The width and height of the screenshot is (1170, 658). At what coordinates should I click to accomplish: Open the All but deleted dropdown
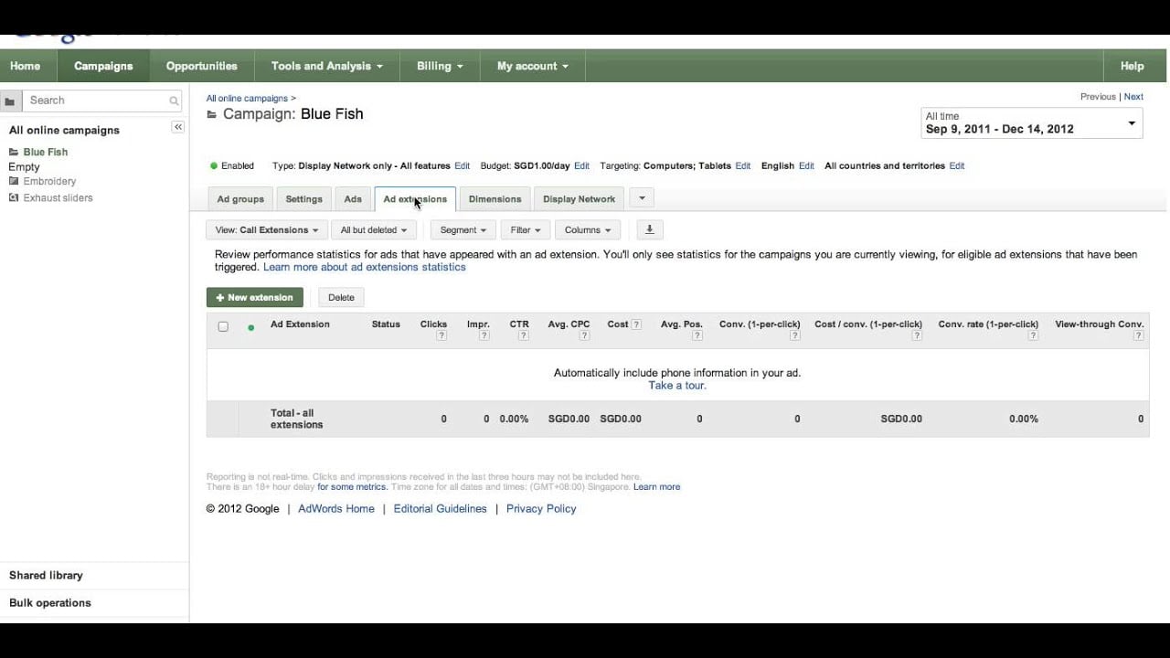click(375, 230)
